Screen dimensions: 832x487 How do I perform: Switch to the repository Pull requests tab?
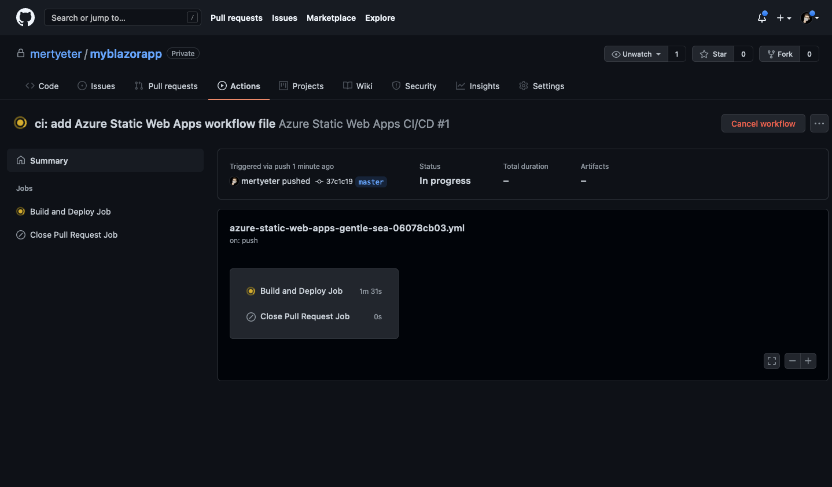coord(166,86)
